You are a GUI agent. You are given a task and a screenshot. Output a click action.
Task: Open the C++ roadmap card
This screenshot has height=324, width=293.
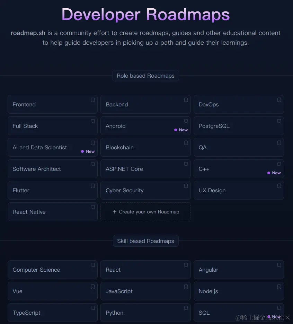tap(239, 169)
